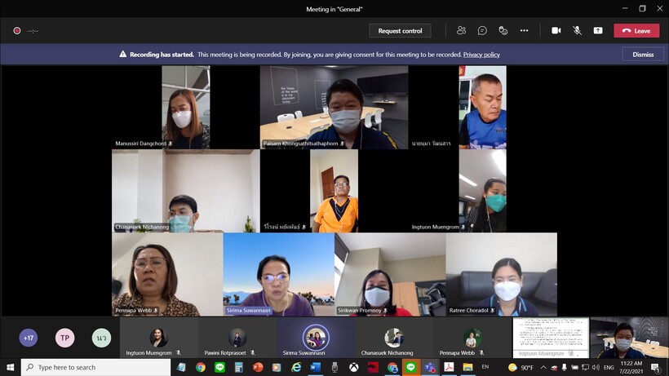Open the reactions menu icon

pyautogui.click(x=503, y=30)
